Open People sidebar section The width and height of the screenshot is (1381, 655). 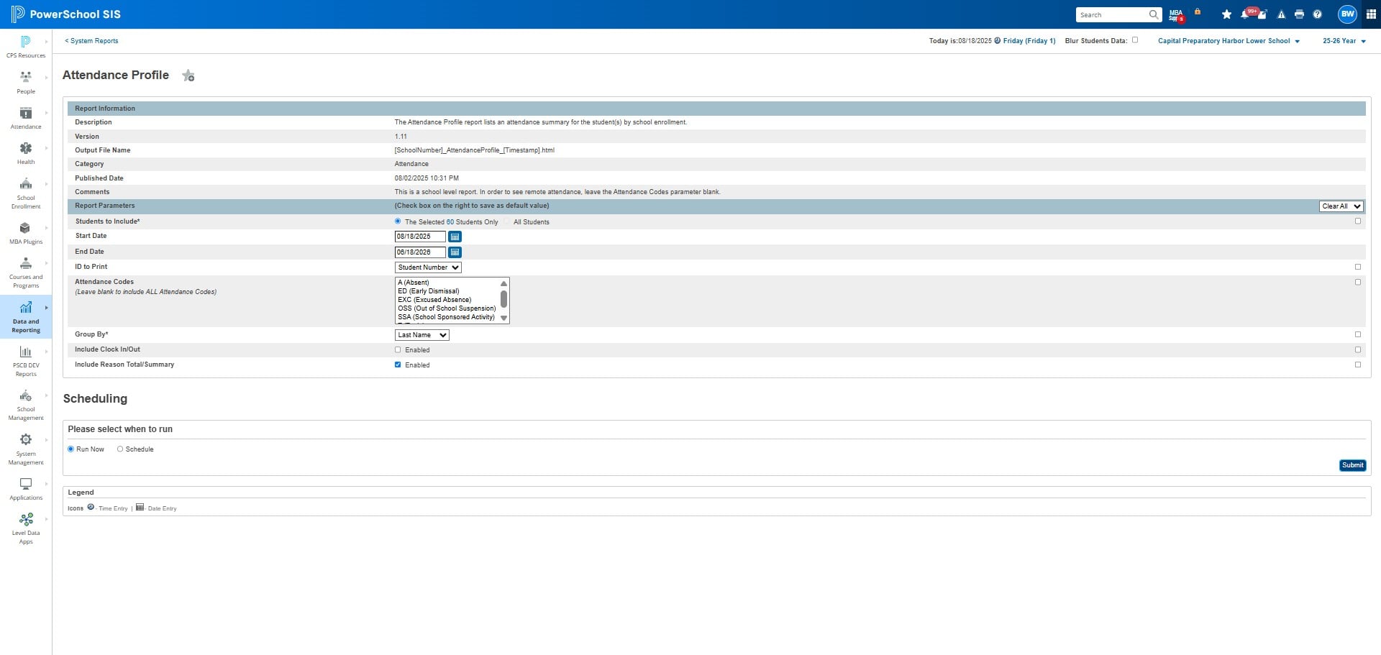point(26,83)
